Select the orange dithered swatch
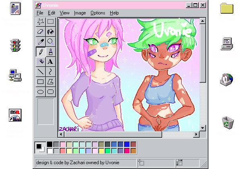 point(134,151)
